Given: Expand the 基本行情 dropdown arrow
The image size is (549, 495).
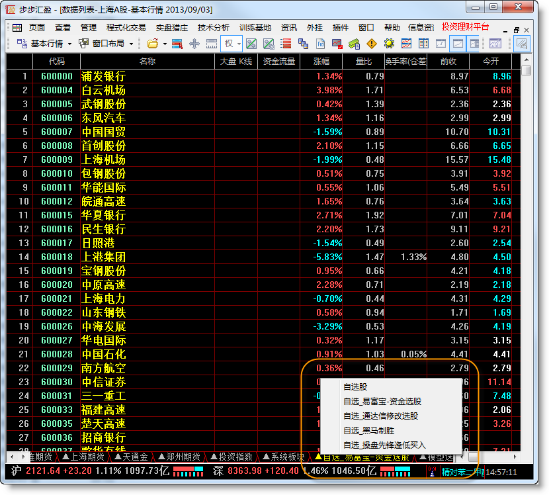Looking at the screenshot, I should point(69,44).
